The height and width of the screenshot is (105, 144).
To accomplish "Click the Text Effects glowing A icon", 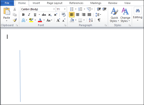I will point(23,20).
